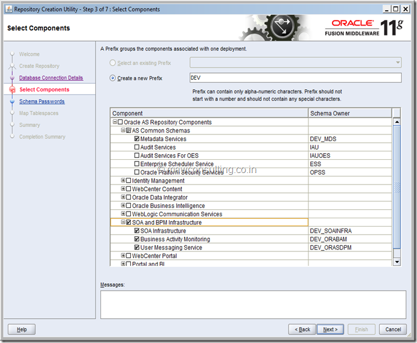Viewport: 417px width, 343px height.
Task: Click the DEV_MDS schema owner cell
Action: [x=350, y=139]
